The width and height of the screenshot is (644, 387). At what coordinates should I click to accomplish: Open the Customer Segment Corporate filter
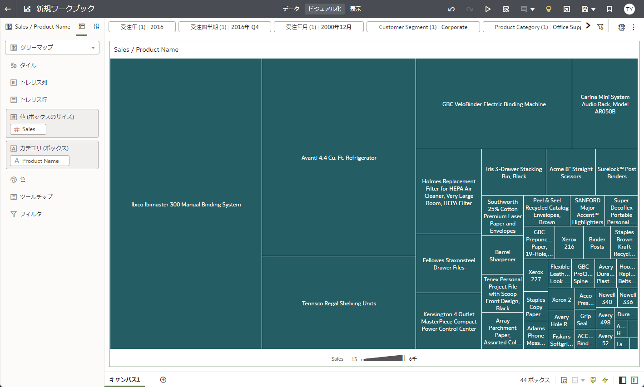pos(423,27)
